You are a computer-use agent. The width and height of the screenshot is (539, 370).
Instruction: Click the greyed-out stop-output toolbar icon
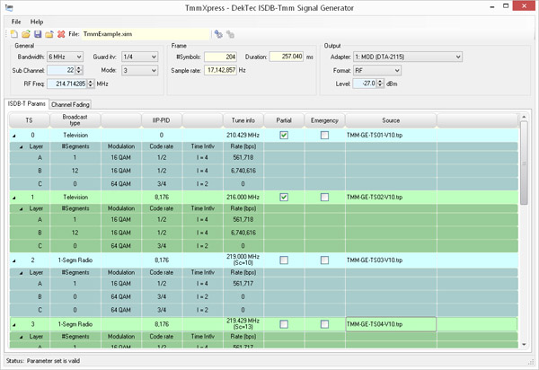(x=230, y=34)
